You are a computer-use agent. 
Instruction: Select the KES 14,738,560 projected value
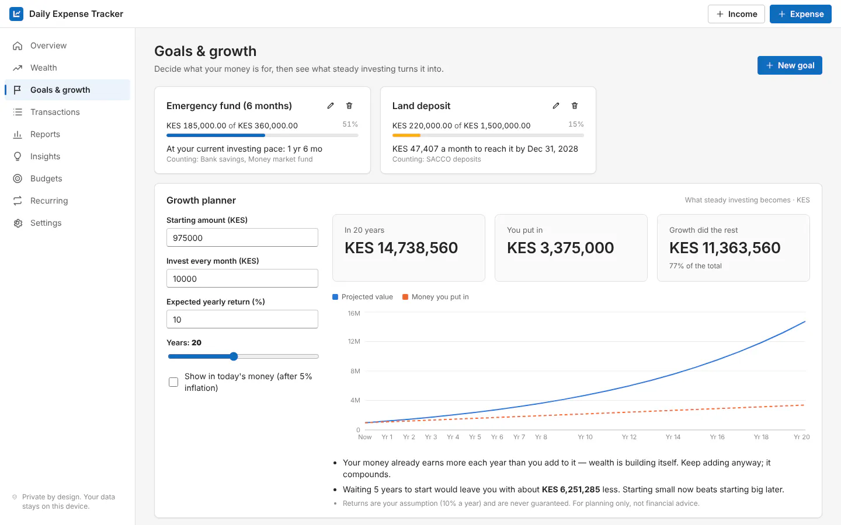(x=401, y=248)
